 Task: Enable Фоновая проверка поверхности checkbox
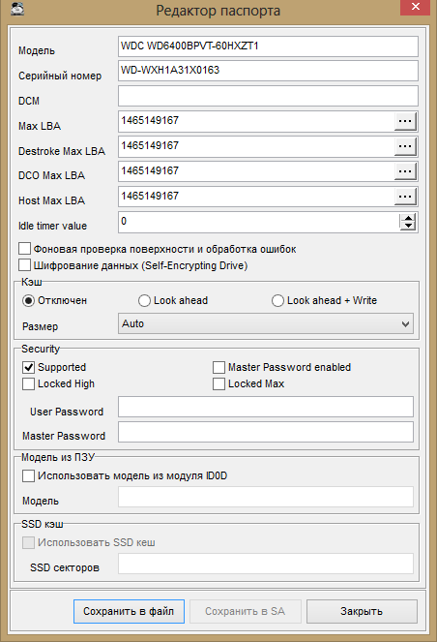point(24,249)
